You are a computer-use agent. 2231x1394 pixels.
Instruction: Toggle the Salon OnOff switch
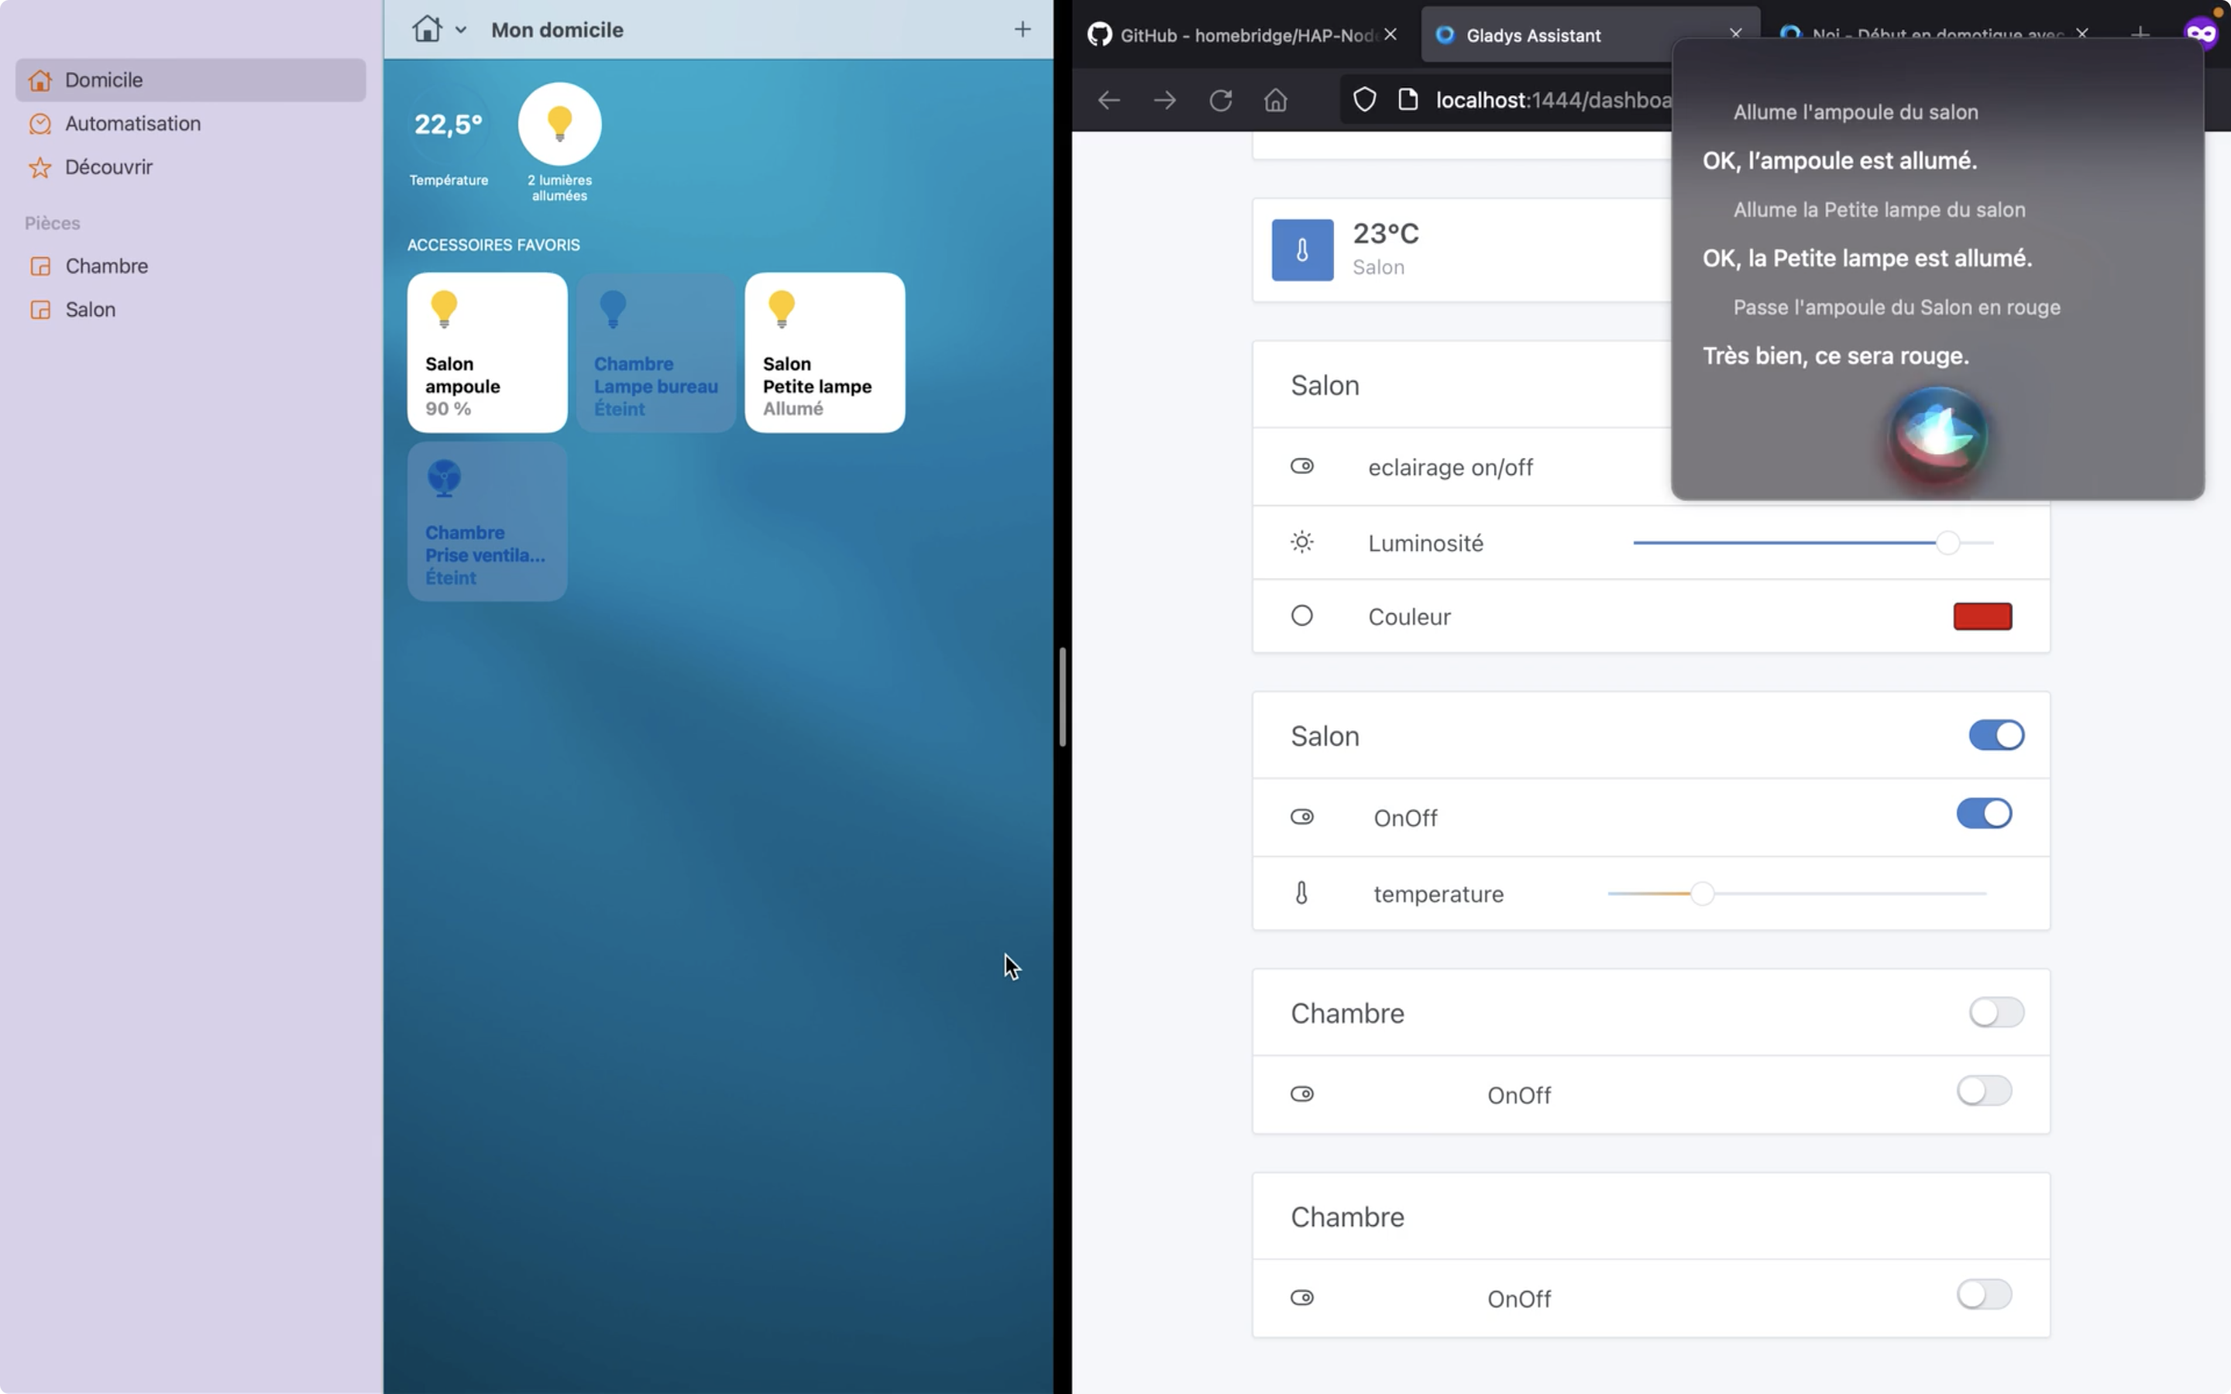pyautogui.click(x=1984, y=813)
